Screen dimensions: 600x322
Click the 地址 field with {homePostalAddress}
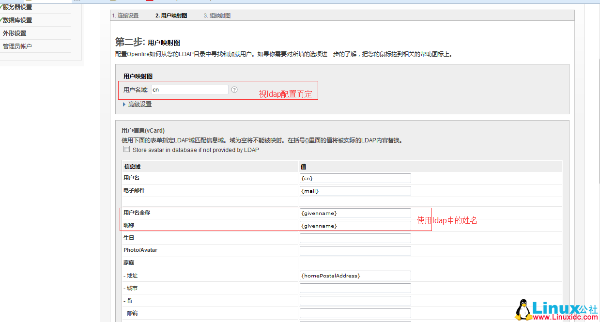click(x=355, y=276)
